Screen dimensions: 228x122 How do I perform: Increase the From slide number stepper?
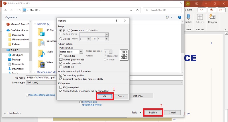point(89,38)
